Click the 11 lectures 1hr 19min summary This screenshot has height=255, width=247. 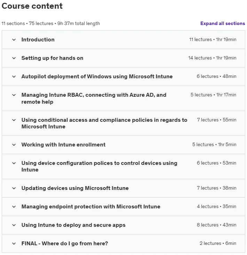[213, 40]
